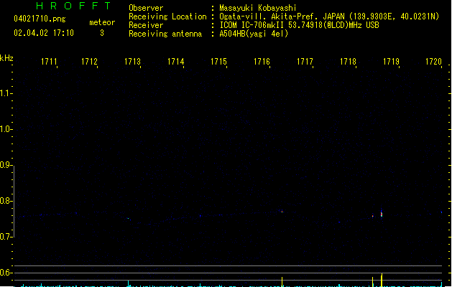Screen dimensions: 452x287
Task: Click the 0.7 kHz frequency axis label
Action: (x=5, y=237)
